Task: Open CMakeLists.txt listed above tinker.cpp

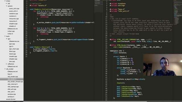Action: click(x=13, y=29)
